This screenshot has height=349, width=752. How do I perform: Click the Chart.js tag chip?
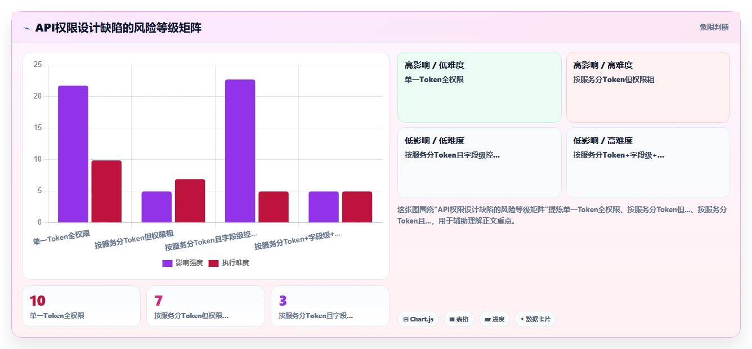tap(418, 319)
